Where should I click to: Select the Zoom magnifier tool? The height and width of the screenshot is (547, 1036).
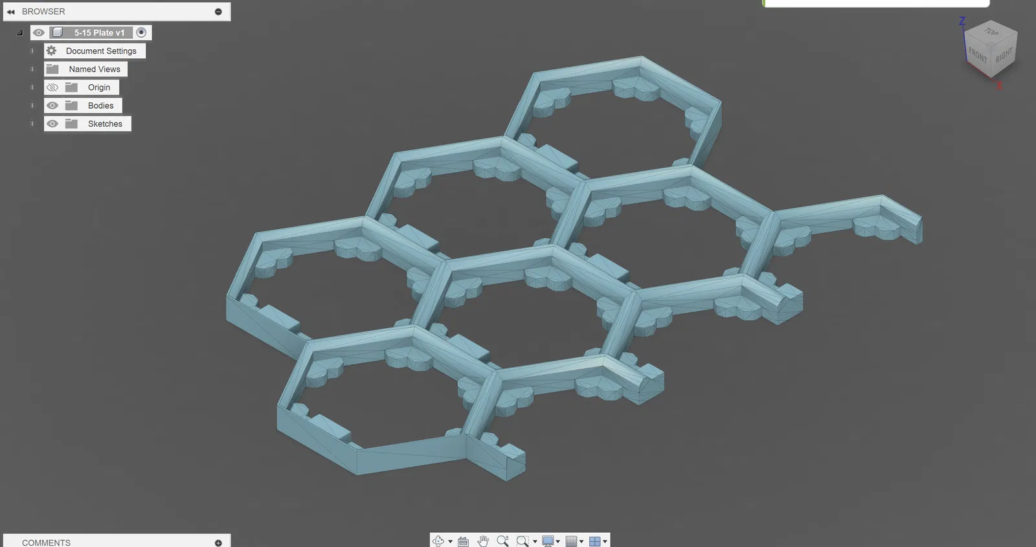pyautogui.click(x=502, y=541)
